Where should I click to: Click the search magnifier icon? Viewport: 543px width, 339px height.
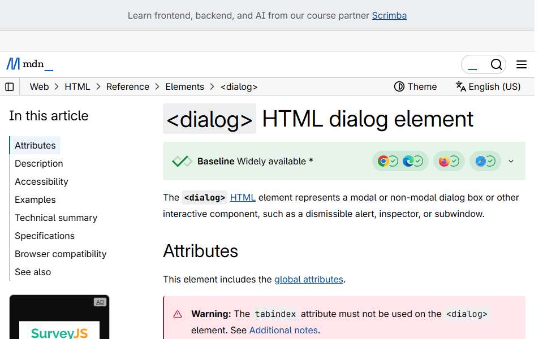(x=496, y=64)
